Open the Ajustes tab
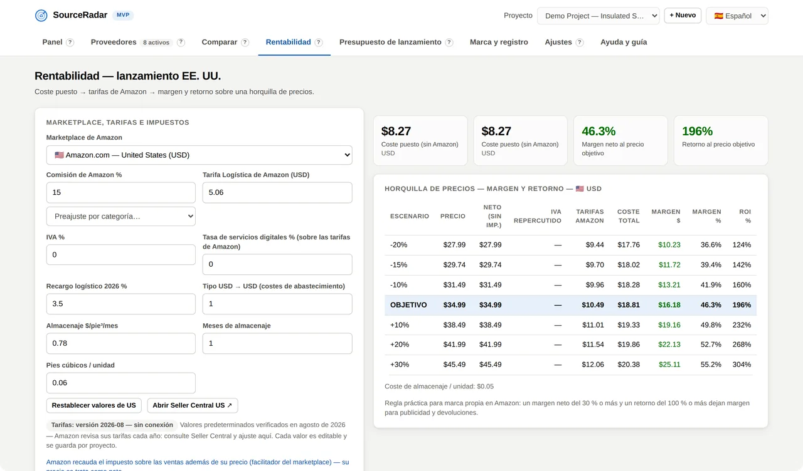Viewport: 803px width, 471px height. coord(558,42)
